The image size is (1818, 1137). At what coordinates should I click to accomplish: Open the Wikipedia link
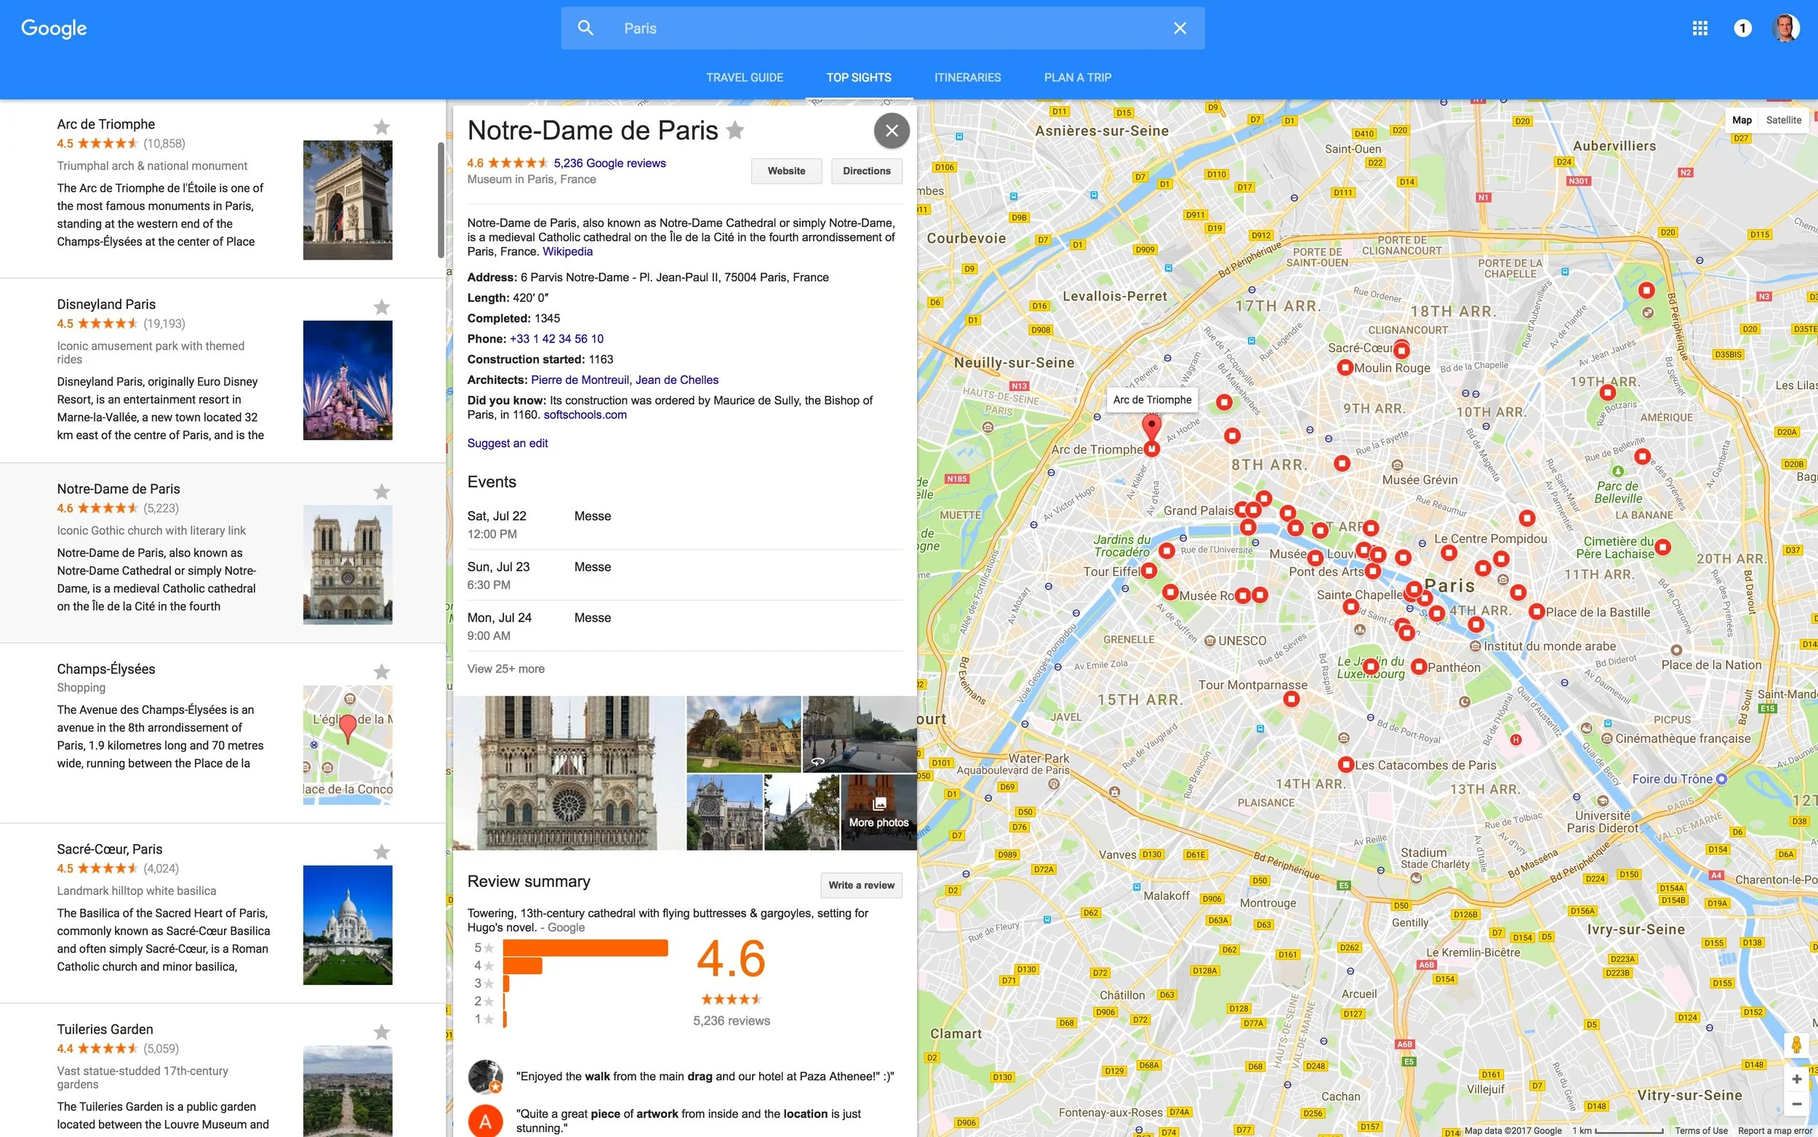click(x=567, y=252)
